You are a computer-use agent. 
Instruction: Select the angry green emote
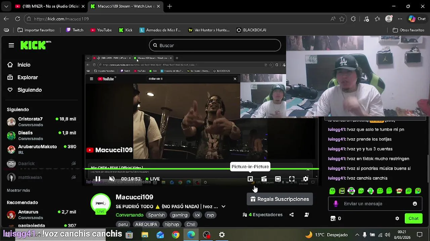click(342, 191)
